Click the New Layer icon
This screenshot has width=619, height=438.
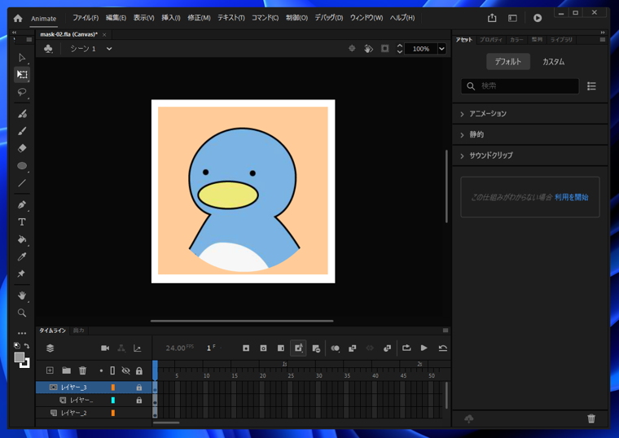point(50,370)
